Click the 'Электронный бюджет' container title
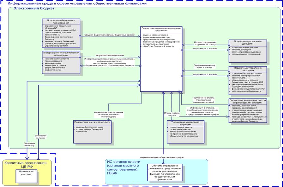283x187 pixels. click(34, 8)
